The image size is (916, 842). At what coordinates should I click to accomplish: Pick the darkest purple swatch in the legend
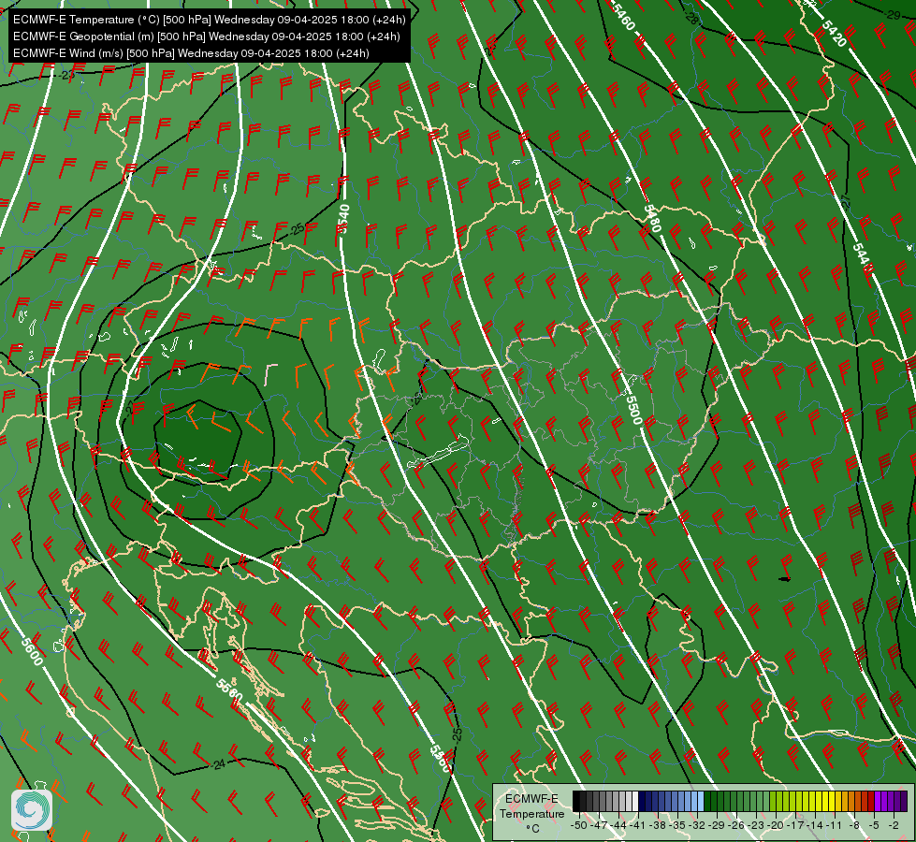click(x=904, y=801)
